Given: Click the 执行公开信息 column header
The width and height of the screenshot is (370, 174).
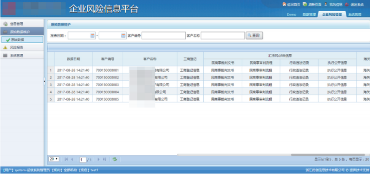Looking at the screenshot, I should click(337, 63).
